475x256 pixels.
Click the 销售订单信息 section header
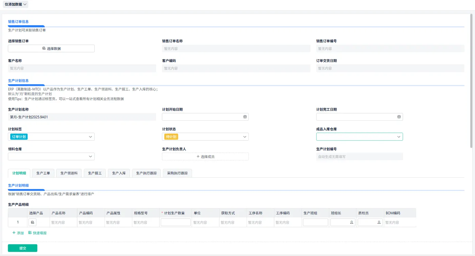[18, 21]
